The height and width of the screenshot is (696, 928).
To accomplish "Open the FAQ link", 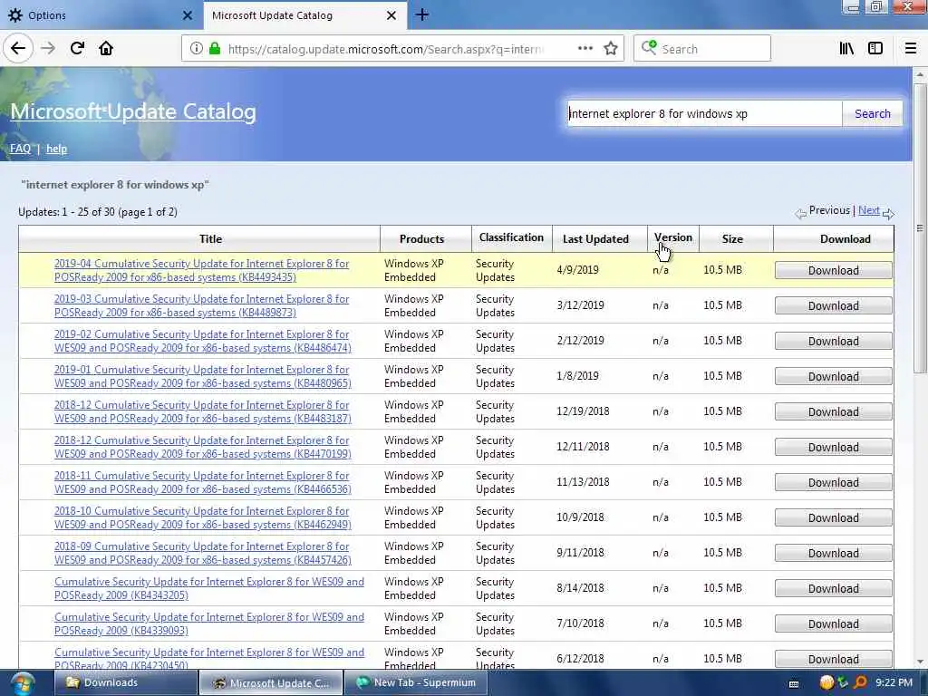I will pyautogui.click(x=20, y=149).
